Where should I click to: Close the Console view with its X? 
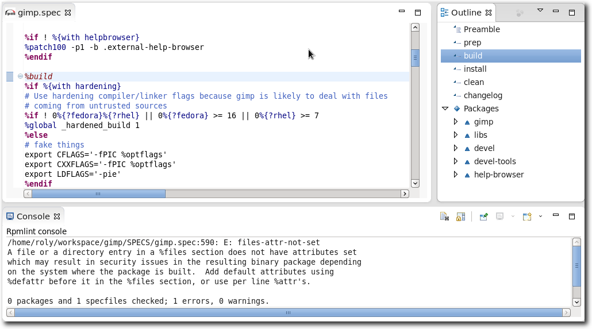pos(57,216)
